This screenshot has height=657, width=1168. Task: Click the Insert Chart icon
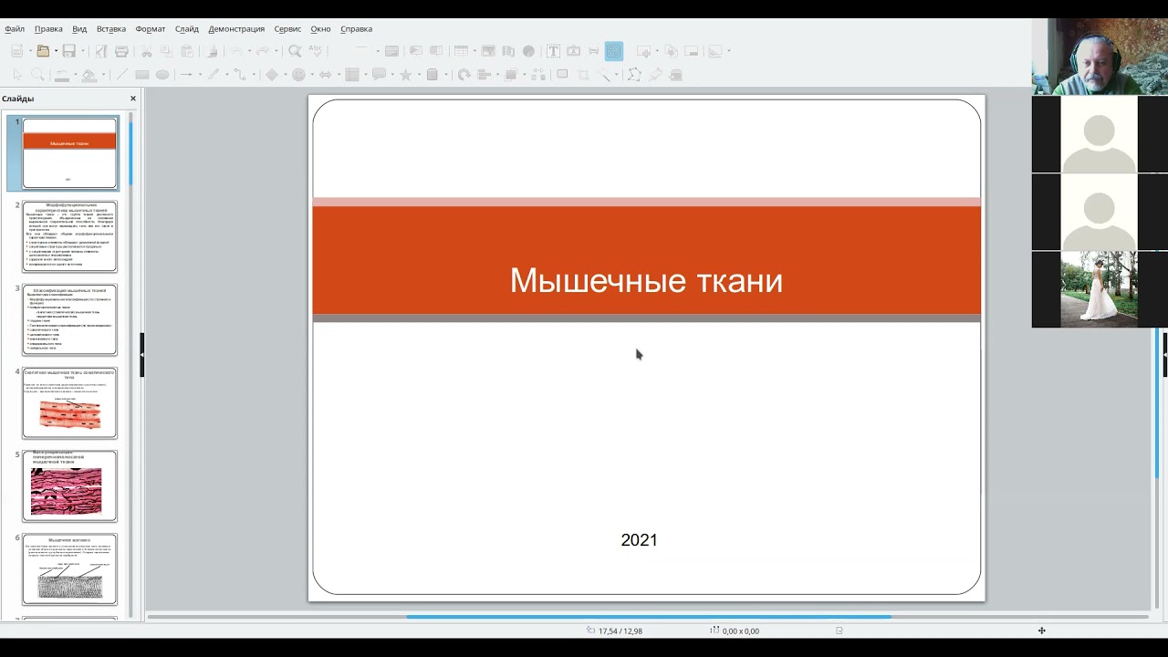(528, 51)
